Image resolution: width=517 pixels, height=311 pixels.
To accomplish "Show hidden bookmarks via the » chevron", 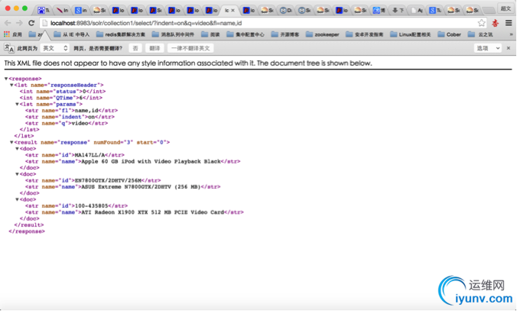I will (x=511, y=34).
